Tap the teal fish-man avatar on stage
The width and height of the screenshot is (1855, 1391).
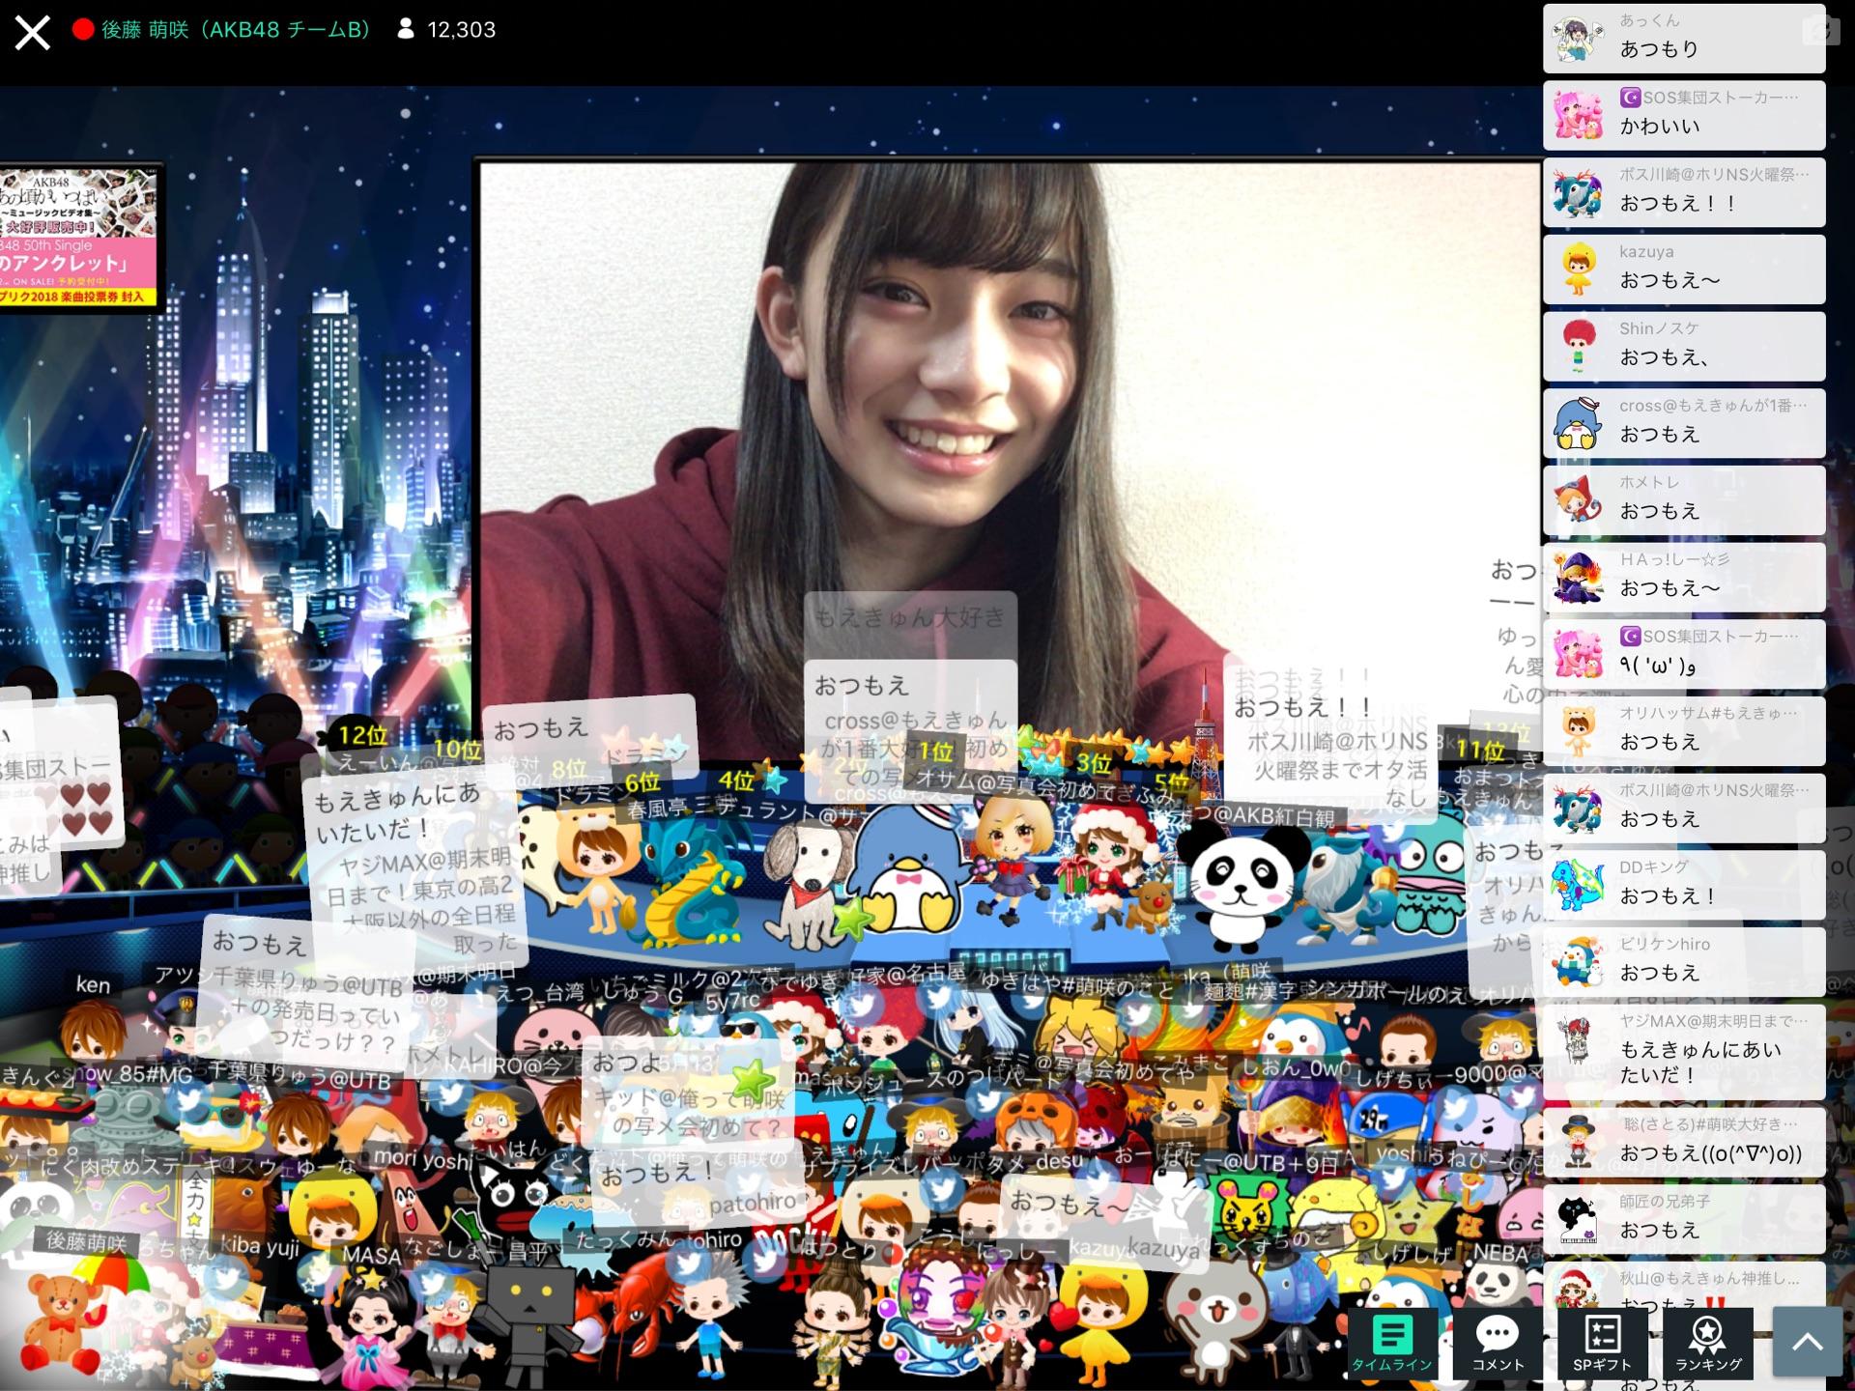pos(1430,874)
